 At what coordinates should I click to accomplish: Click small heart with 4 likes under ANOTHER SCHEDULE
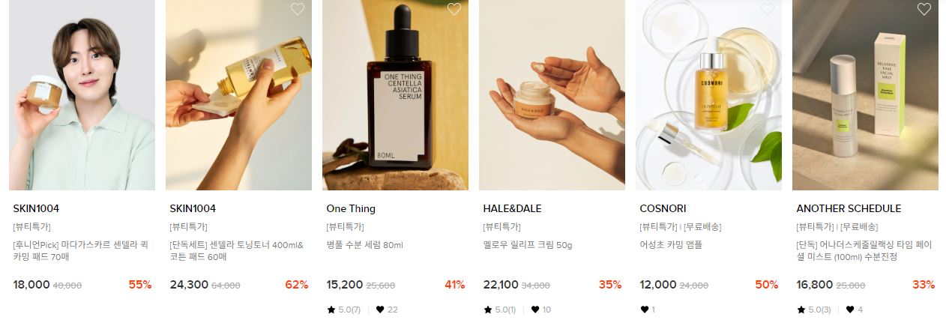850,310
